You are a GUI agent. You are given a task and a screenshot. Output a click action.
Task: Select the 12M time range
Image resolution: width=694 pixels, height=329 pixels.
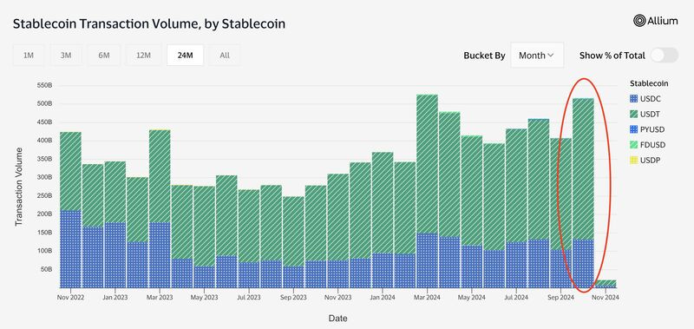[x=143, y=56]
